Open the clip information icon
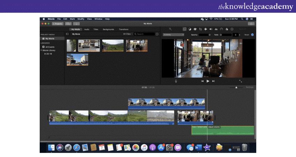The height and width of the screenshot is (157, 296). click(232, 29)
